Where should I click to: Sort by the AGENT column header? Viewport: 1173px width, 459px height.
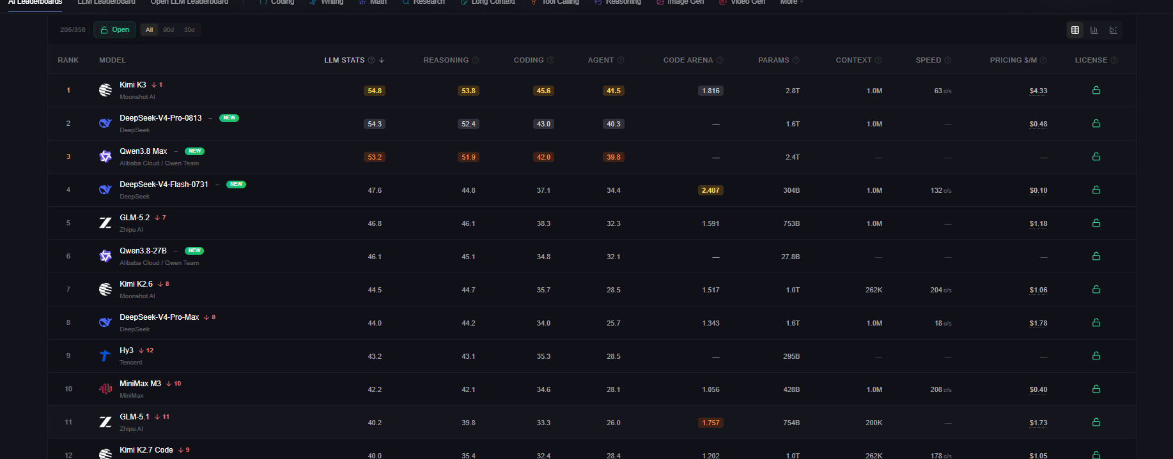(x=601, y=60)
